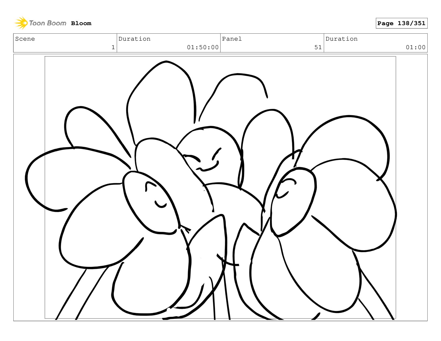Click the scene number "1"
This screenshot has height=341, width=441.
click(x=113, y=47)
